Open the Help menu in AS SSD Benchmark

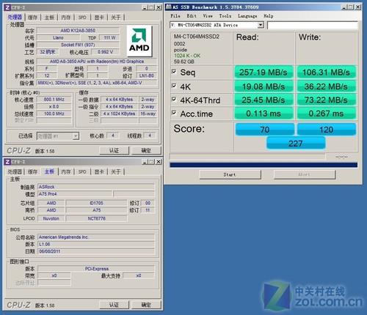point(269,16)
